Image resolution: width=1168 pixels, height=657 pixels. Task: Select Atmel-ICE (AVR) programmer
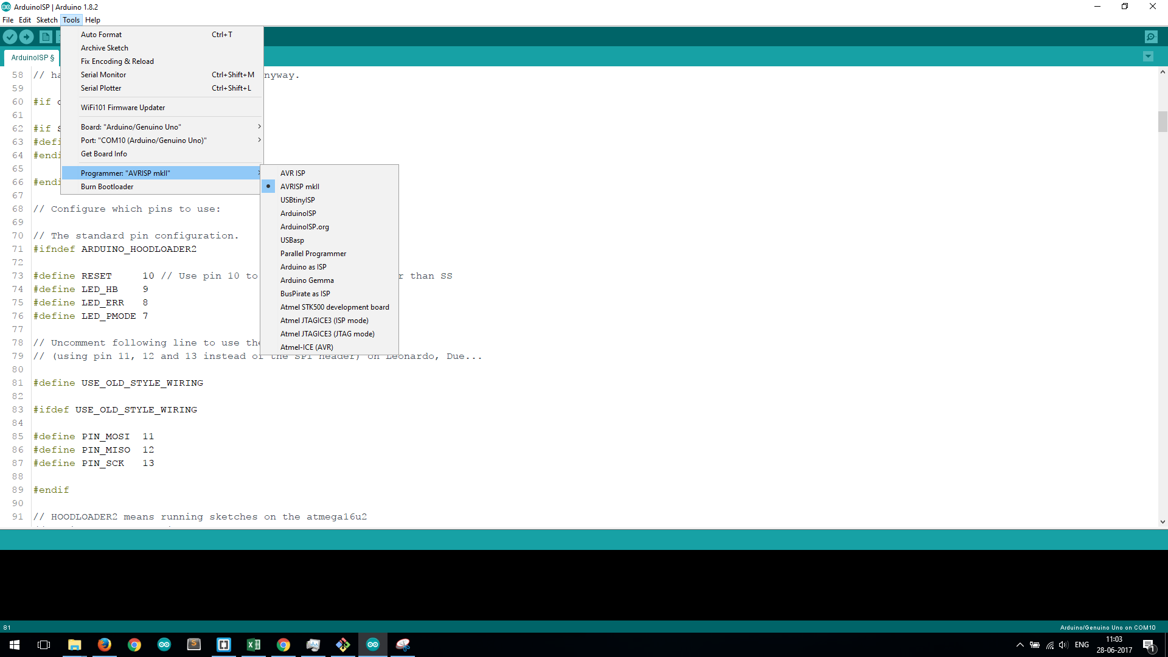point(330,347)
